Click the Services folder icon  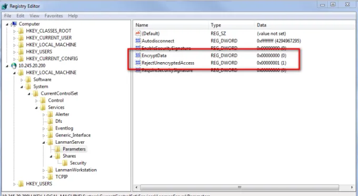(43, 107)
